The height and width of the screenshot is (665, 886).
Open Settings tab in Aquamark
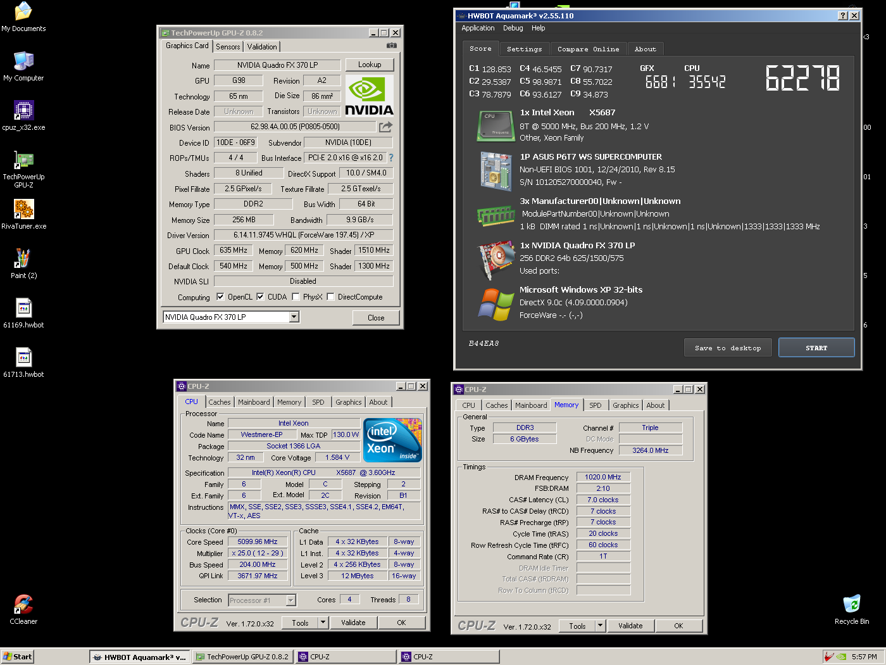525,49
